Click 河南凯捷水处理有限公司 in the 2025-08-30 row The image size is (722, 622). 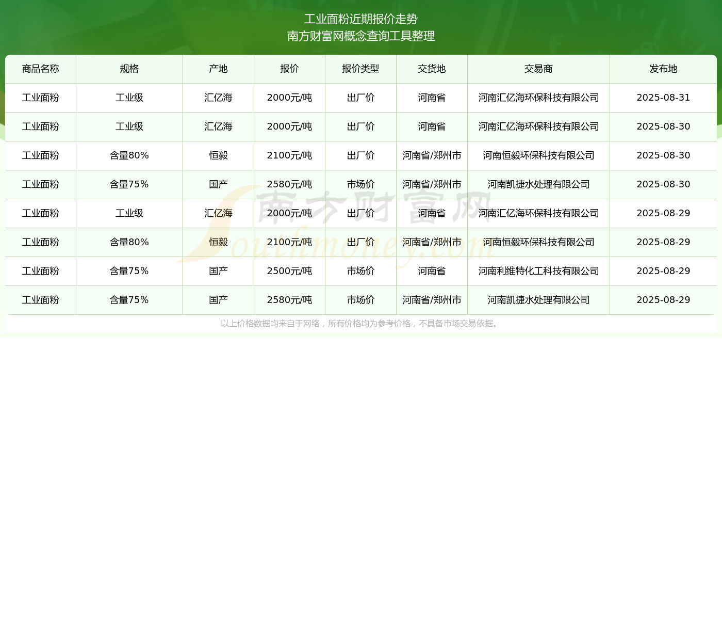[539, 184]
